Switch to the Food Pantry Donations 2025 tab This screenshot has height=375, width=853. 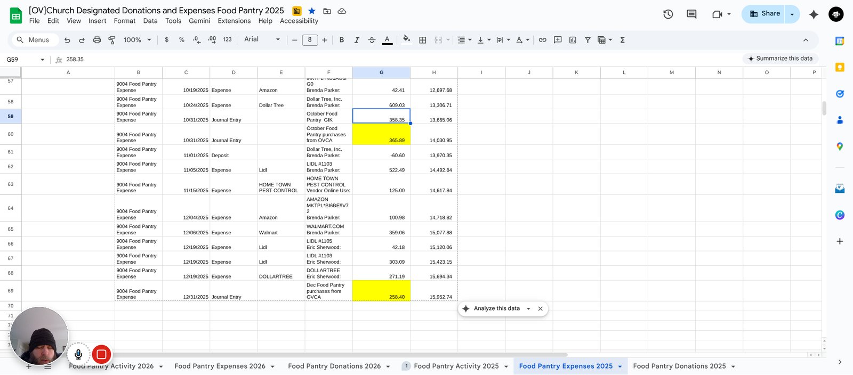[679, 366]
